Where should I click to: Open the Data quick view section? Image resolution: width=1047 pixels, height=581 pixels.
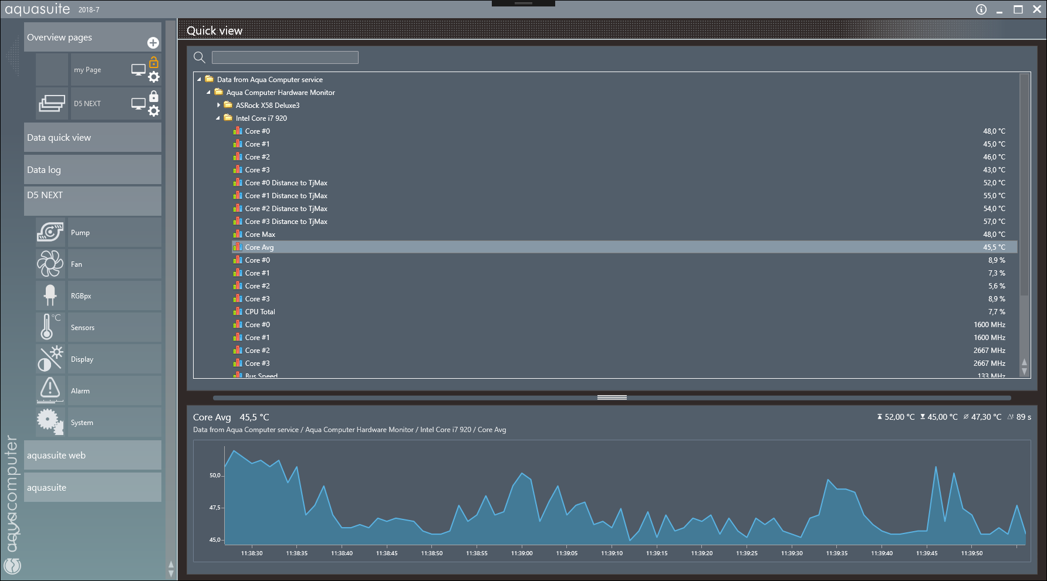point(93,137)
